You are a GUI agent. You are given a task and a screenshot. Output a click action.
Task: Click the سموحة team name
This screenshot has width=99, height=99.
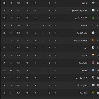(x=84, y=25)
